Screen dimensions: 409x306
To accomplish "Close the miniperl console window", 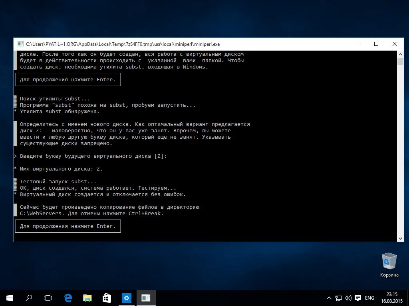I will pyautogui.click(x=395, y=44).
